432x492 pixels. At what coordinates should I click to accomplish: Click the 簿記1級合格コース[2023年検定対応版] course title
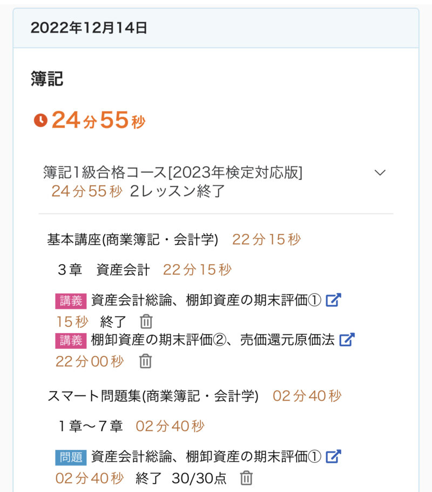173,172
